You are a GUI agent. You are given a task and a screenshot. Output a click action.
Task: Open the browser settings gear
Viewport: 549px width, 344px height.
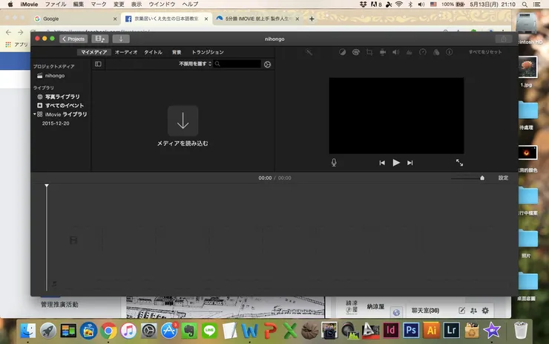pyautogui.click(x=267, y=65)
